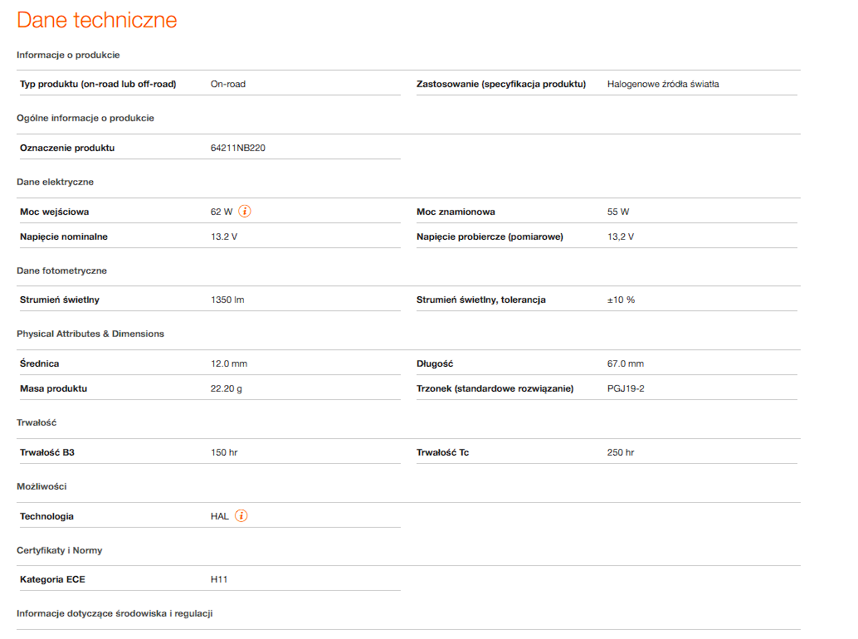Viewport: 858px width, 639px height.
Task: Select the H11 ECE category value
Action: pos(219,579)
